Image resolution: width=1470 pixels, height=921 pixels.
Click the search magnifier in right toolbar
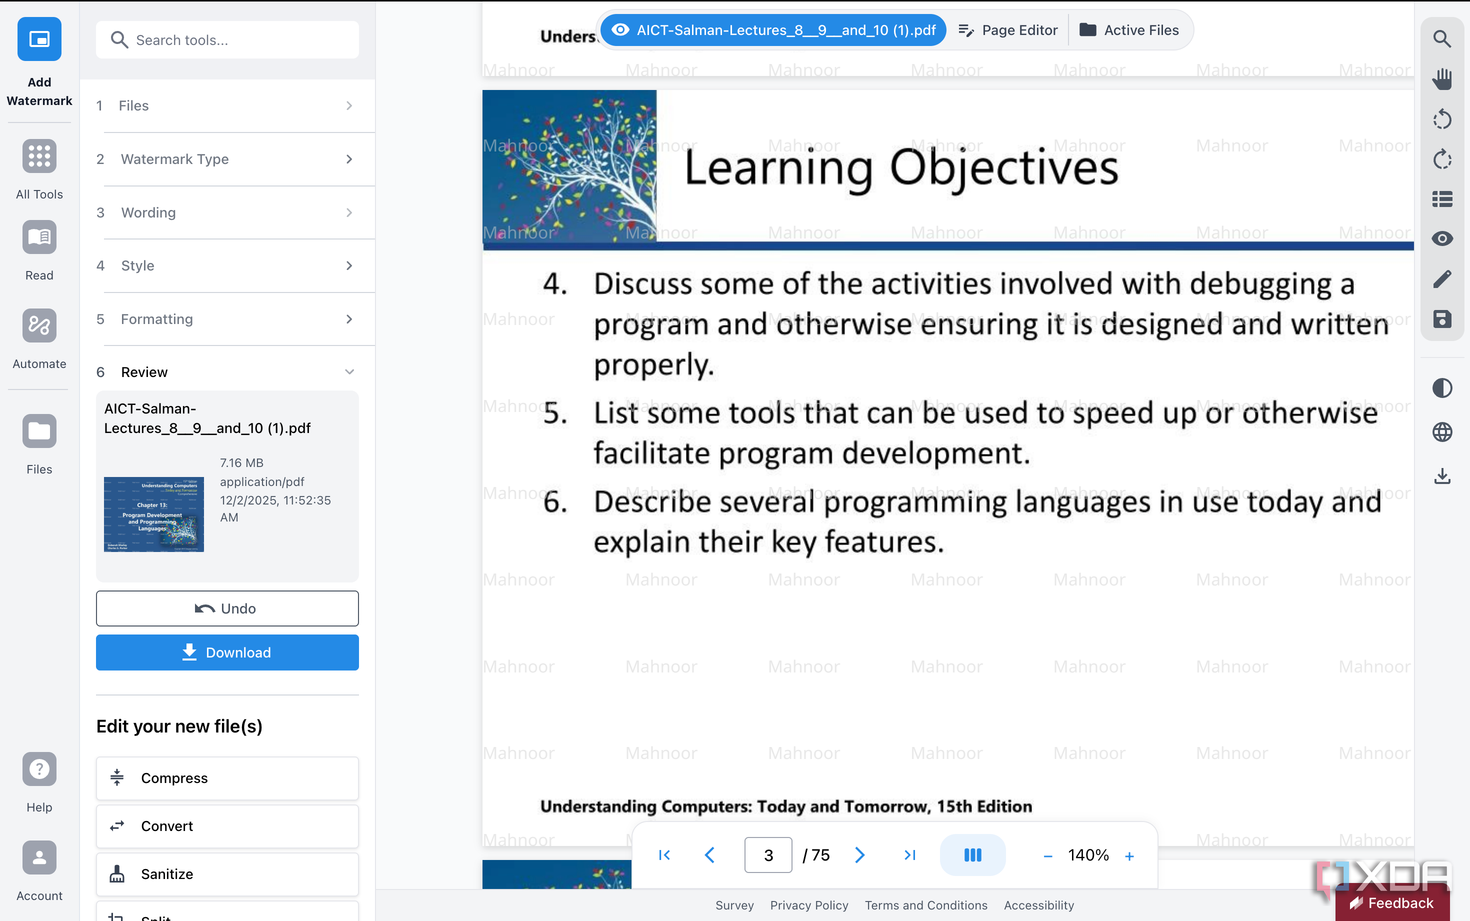pyautogui.click(x=1441, y=39)
